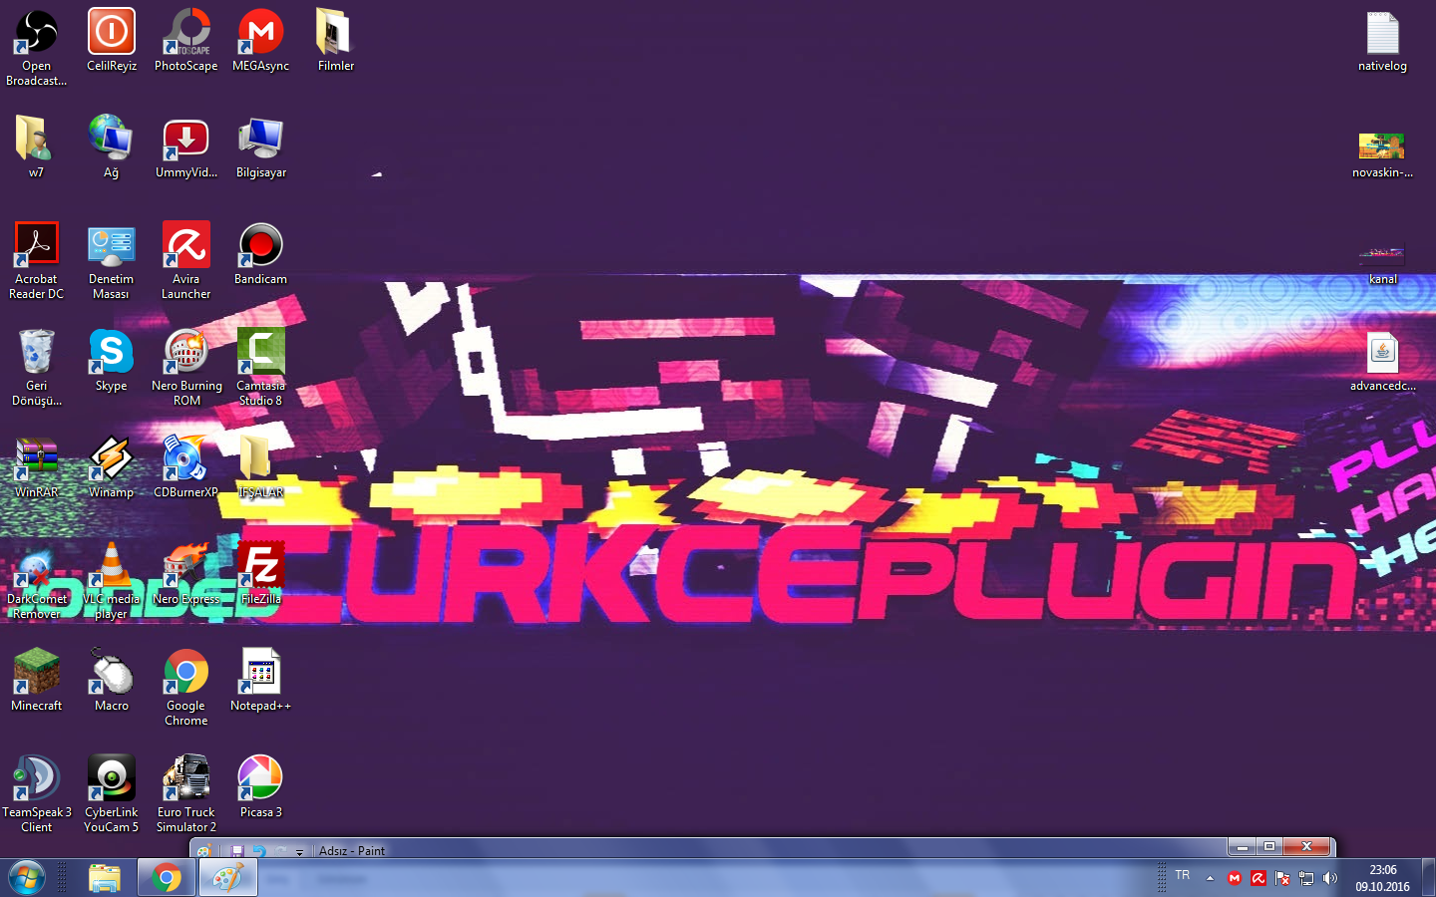Launch the UmmyVideo downloader shortcut
The width and height of the screenshot is (1436, 897).
point(186,147)
